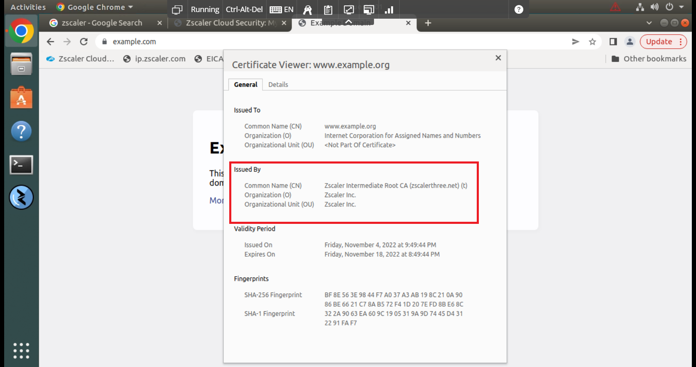Open Ubuntu Software in dock
Viewport: 696px width, 367px height.
click(x=21, y=98)
